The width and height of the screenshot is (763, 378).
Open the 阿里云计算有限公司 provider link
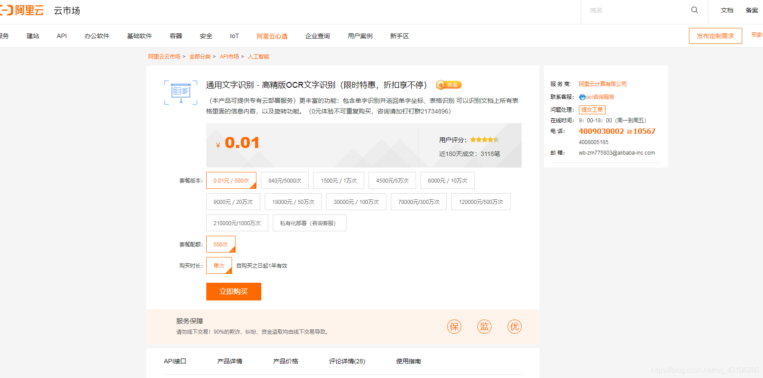(x=602, y=84)
